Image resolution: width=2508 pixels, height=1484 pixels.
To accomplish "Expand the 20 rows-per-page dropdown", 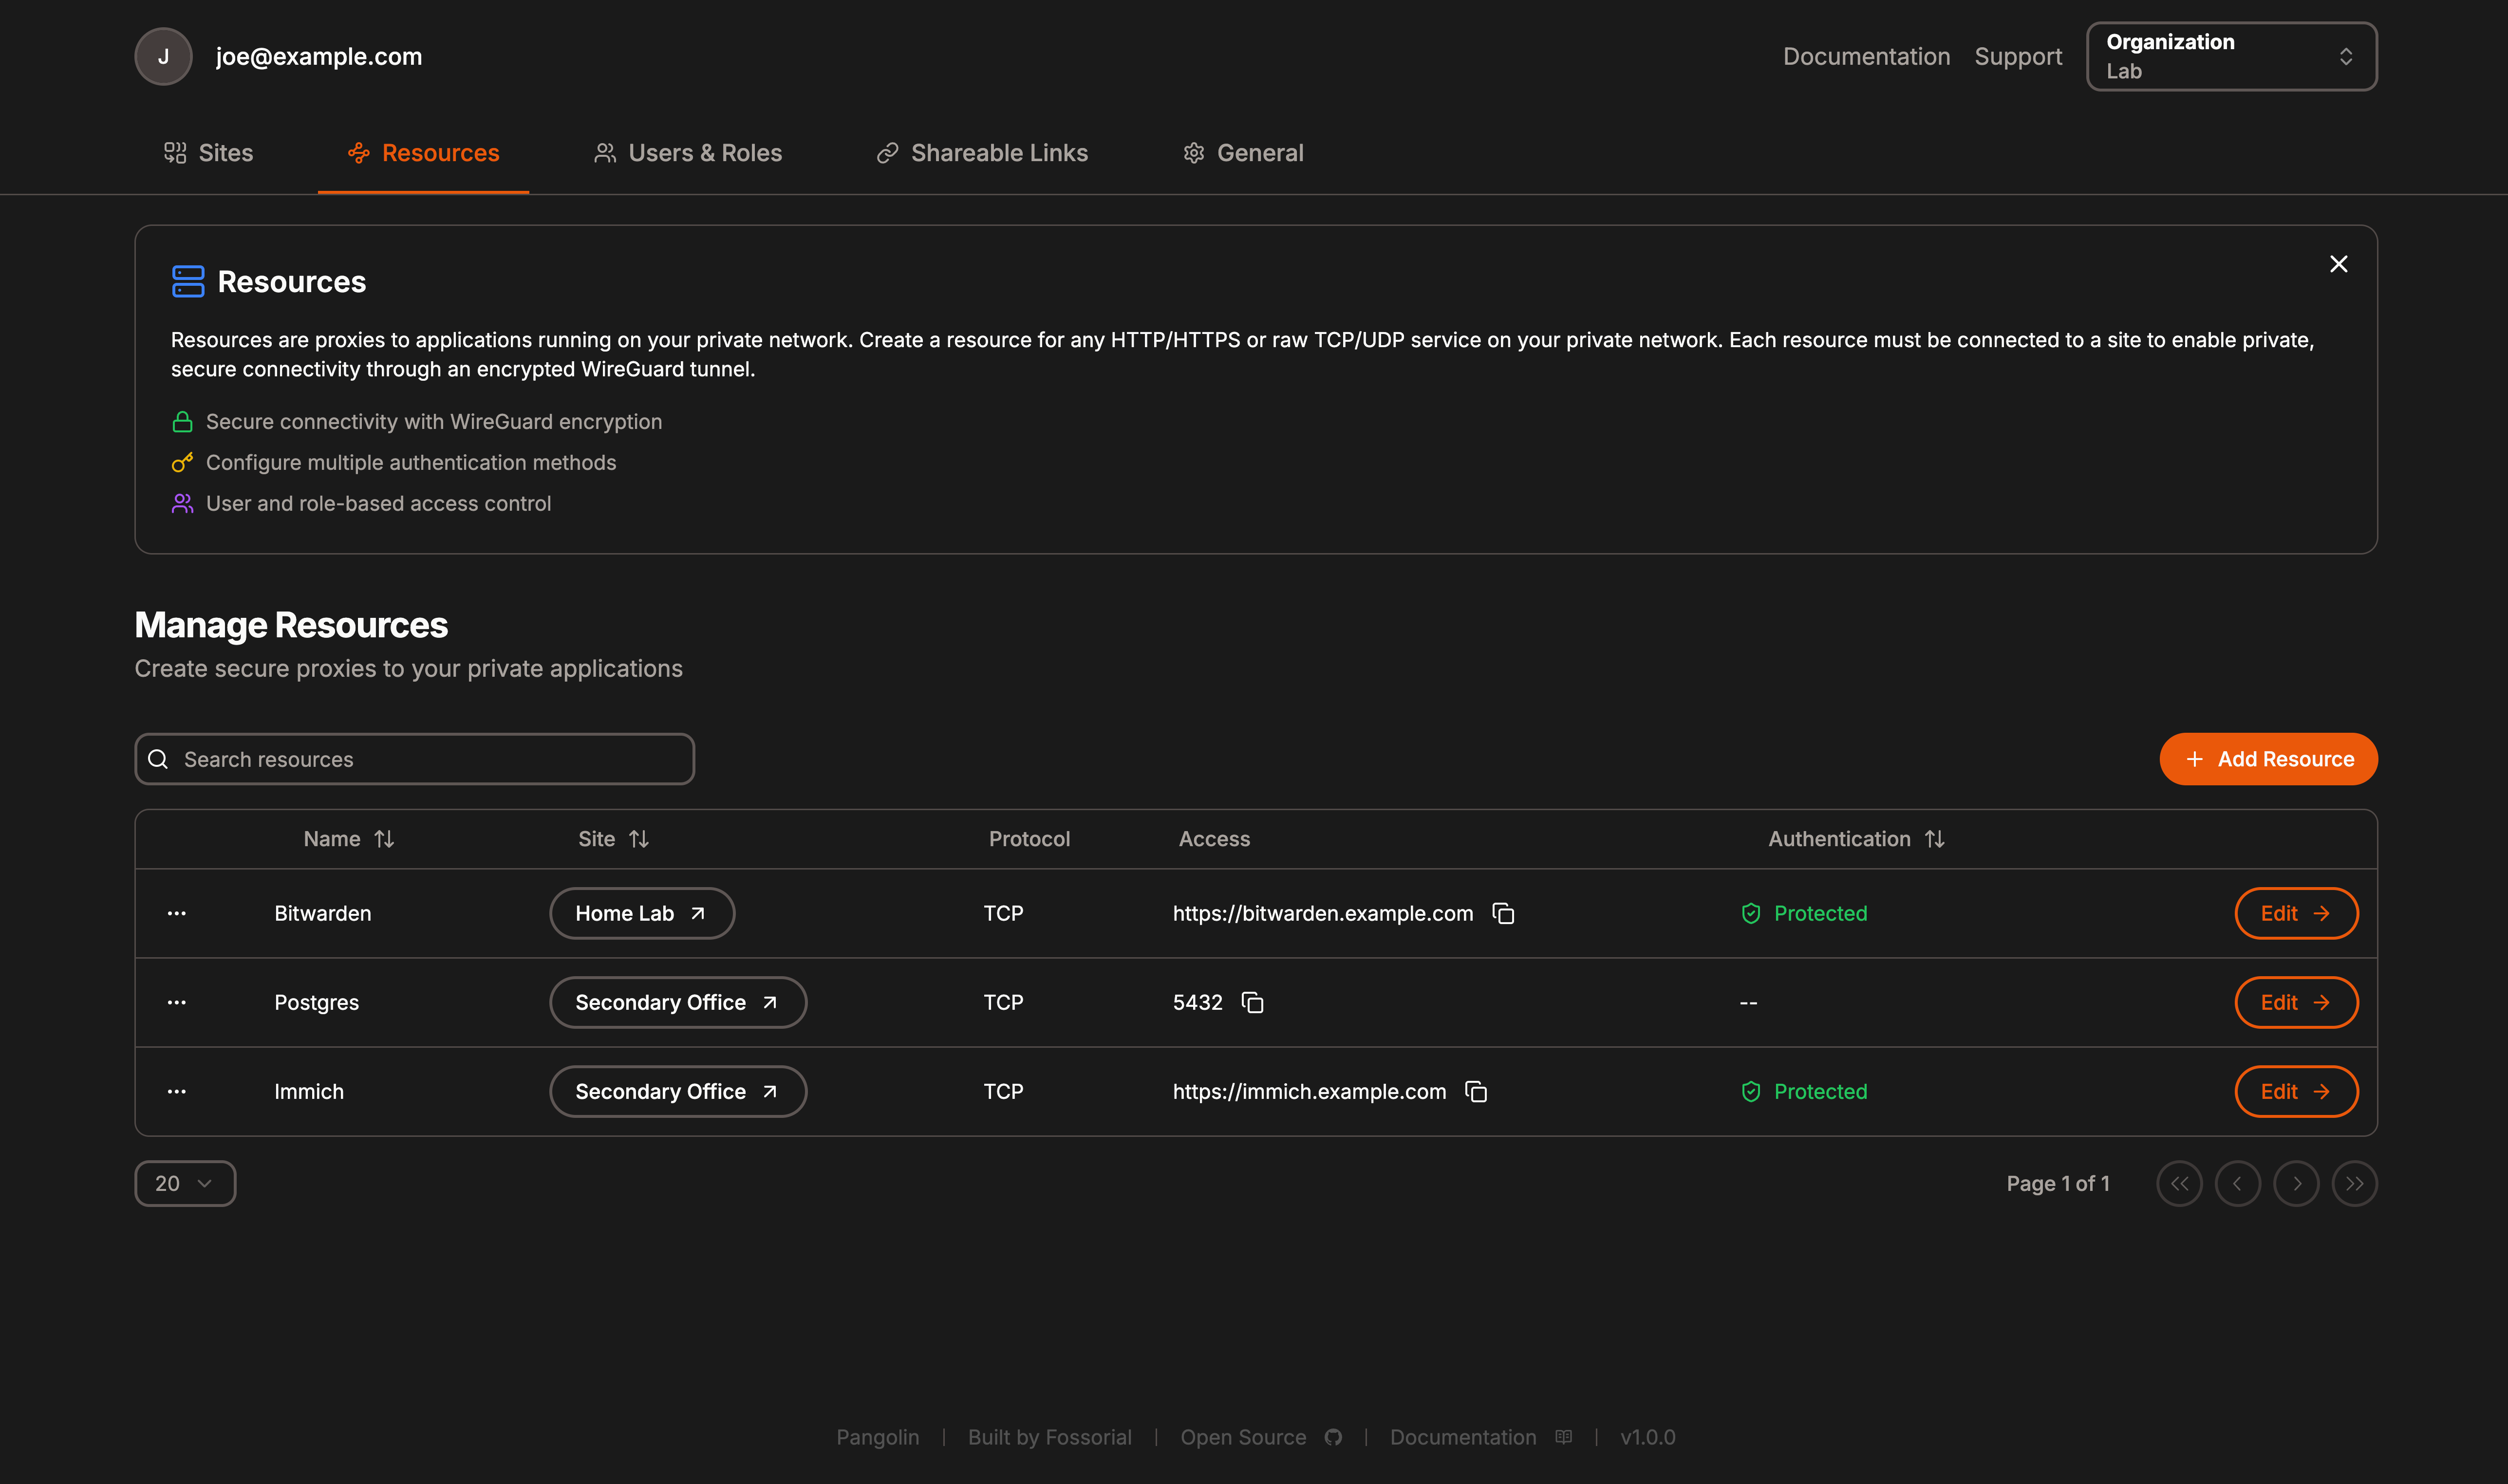I will click(x=185, y=1183).
